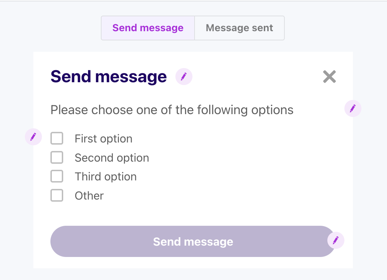Select the Other checkbox
Viewport: 387px width, 280px height.
tap(57, 195)
